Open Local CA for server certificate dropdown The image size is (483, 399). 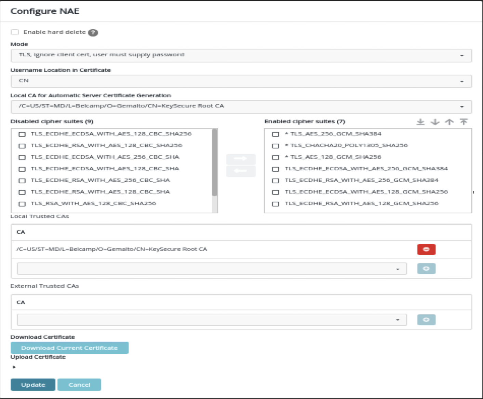click(241, 106)
